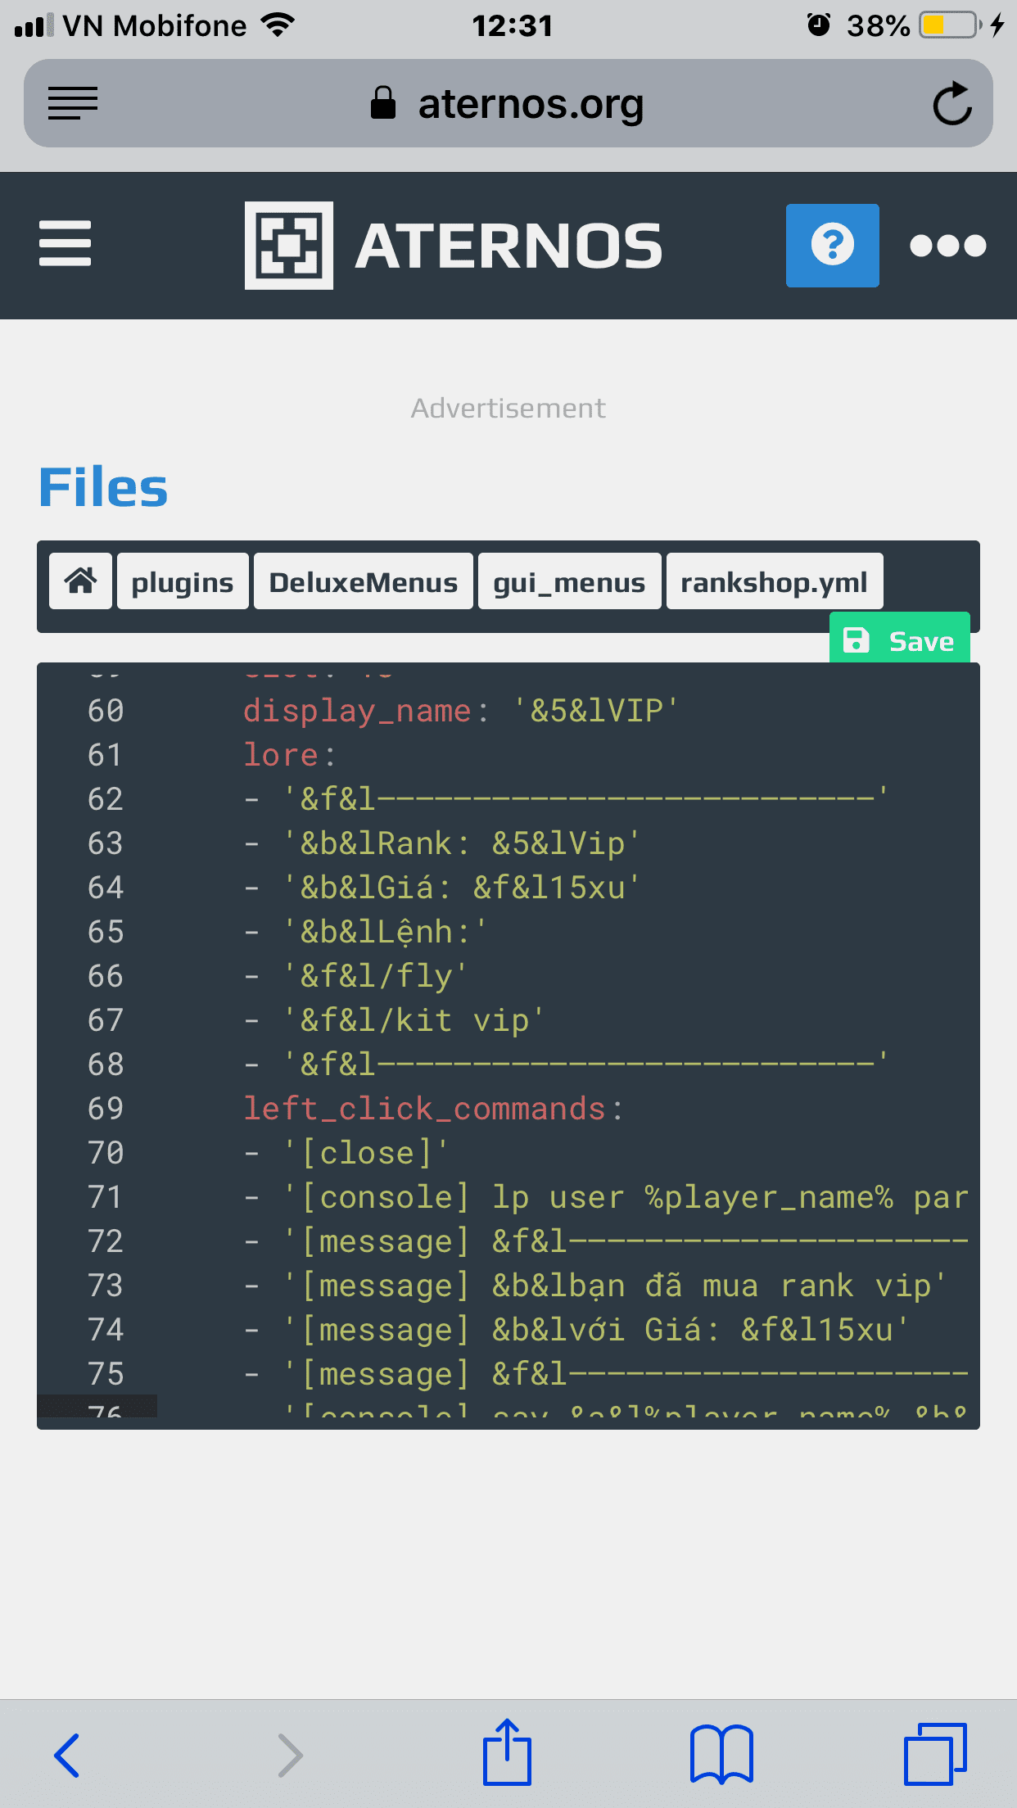Viewport: 1017px width, 1808px height.
Task: Open the Aternos hamburger menu
Action: click(66, 244)
